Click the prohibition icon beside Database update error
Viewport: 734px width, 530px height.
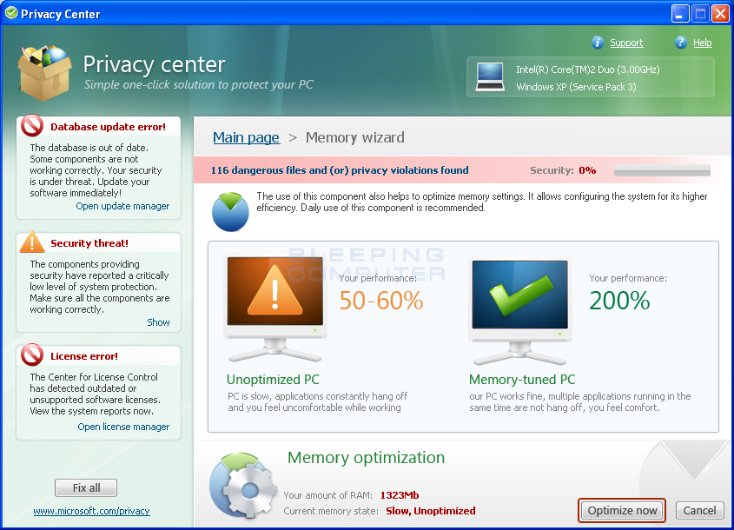[30, 126]
